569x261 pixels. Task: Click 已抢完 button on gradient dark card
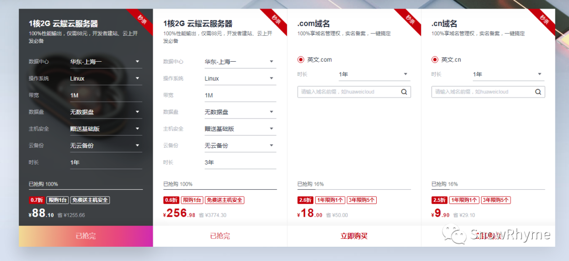pyautogui.click(x=86, y=236)
